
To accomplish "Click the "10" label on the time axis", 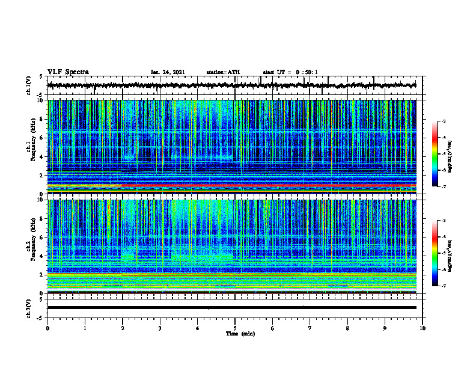I will tap(423, 328).
